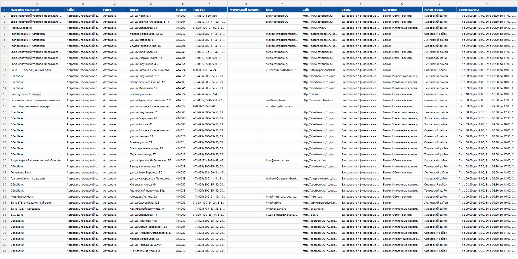Select site cell 'http://avangard.ru'
This screenshot has height=259, width=518.
[320, 161]
